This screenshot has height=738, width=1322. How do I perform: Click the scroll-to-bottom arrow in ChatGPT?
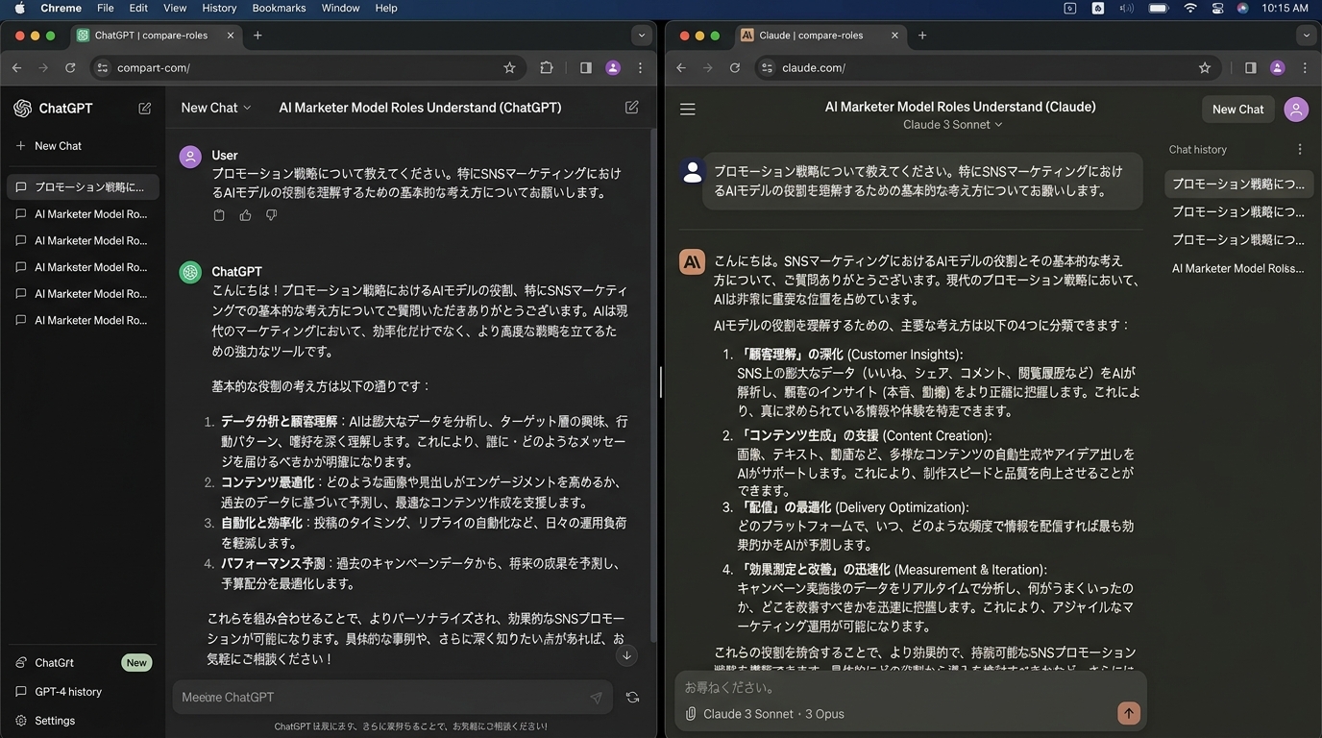[x=626, y=655]
